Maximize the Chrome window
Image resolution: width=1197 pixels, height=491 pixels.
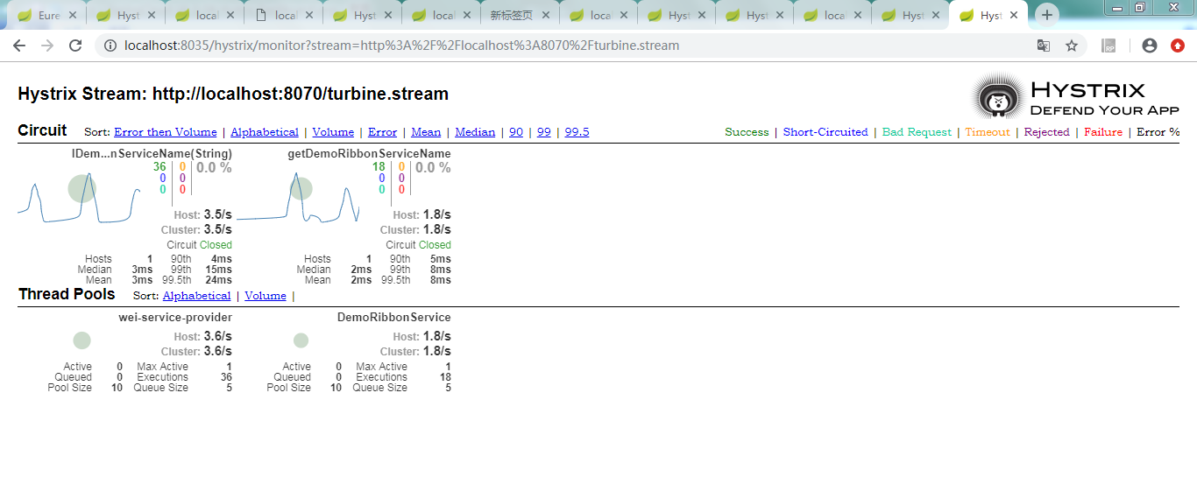coord(1141,8)
